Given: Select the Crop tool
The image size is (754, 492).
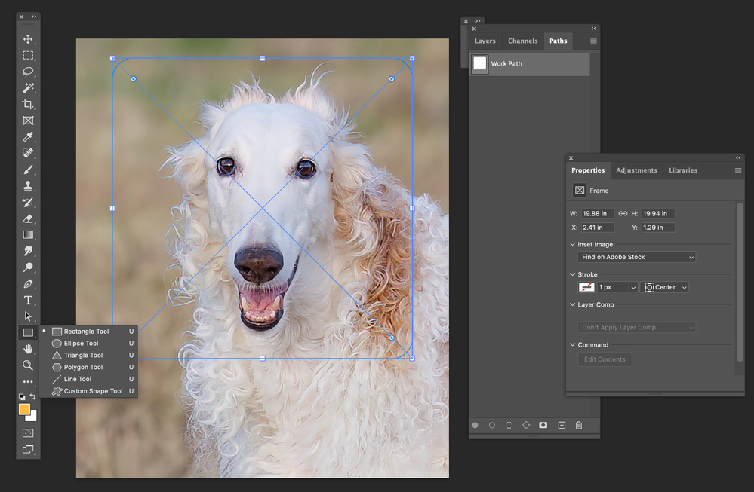Looking at the screenshot, I should [x=28, y=104].
